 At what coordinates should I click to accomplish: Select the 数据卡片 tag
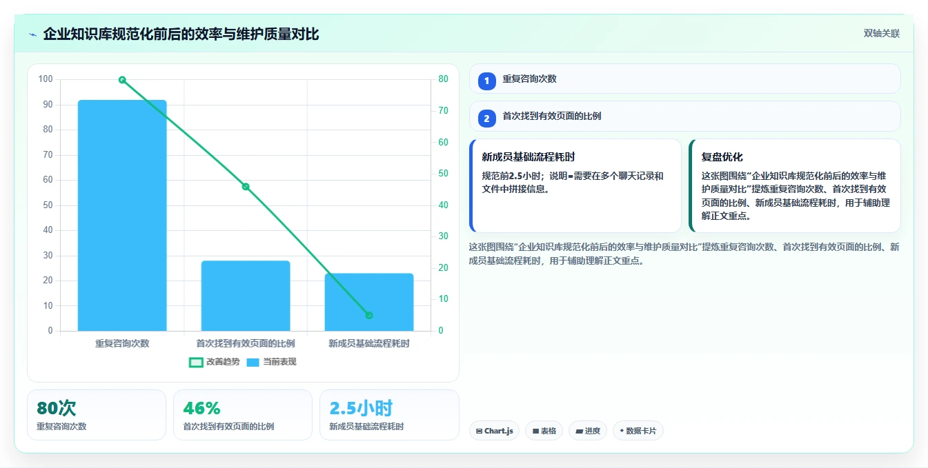click(x=638, y=431)
